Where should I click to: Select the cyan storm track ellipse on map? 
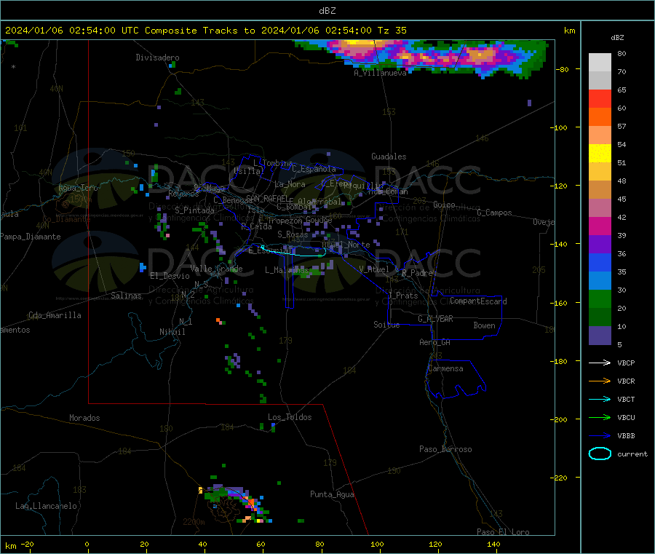[x=293, y=250]
